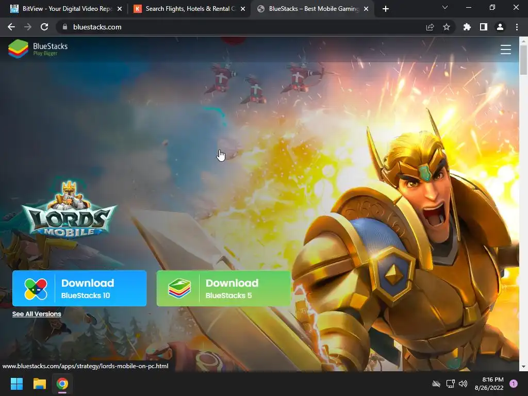
Task: Click the Lords Mobile game logo
Action: 70,209
